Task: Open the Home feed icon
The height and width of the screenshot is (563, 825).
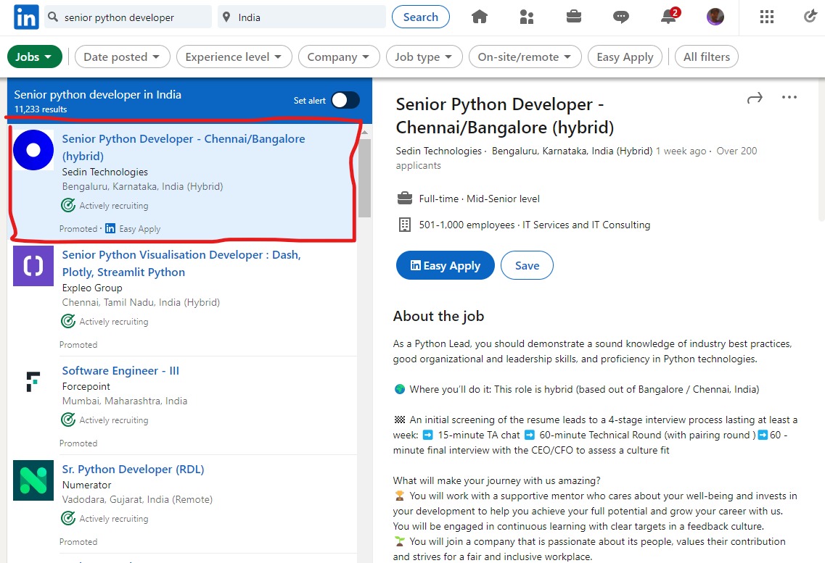Action: [480, 17]
